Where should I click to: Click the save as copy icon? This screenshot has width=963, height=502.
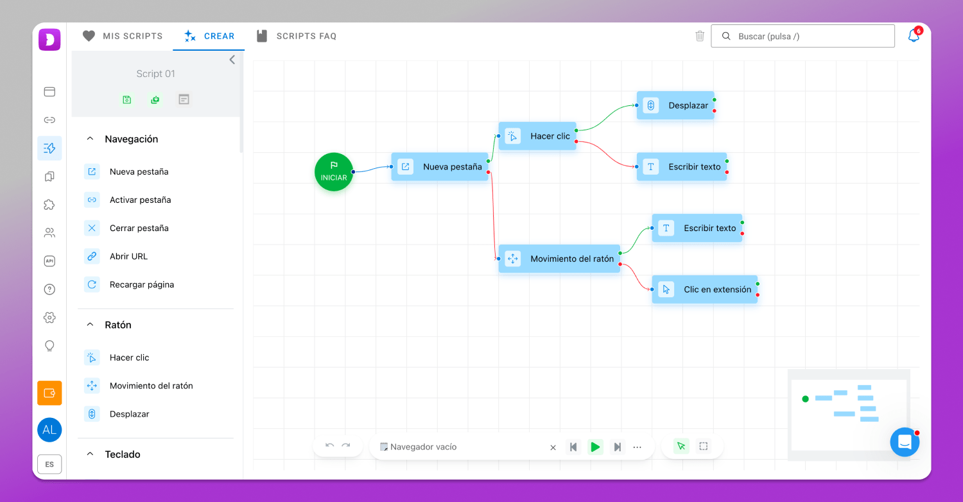[155, 100]
